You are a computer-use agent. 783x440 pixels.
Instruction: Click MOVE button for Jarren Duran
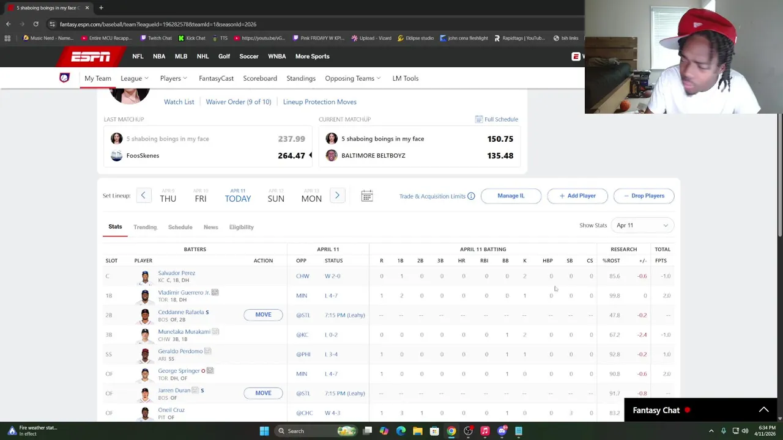tap(263, 393)
